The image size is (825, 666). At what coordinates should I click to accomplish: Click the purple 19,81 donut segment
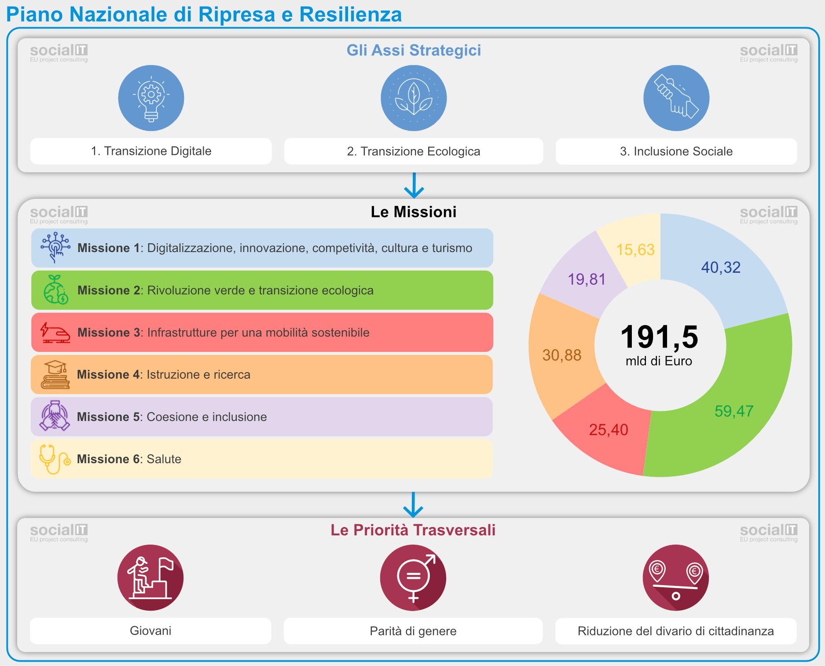[587, 279]
